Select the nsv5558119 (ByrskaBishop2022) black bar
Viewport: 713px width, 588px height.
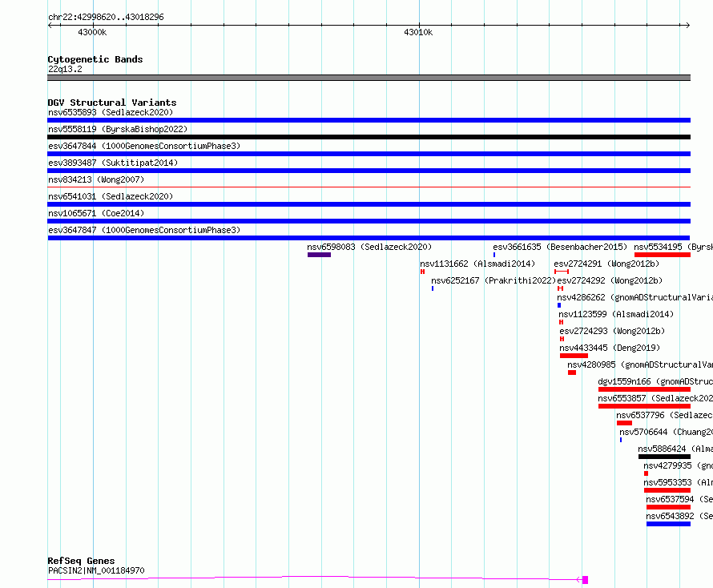[x=369, y=137]
